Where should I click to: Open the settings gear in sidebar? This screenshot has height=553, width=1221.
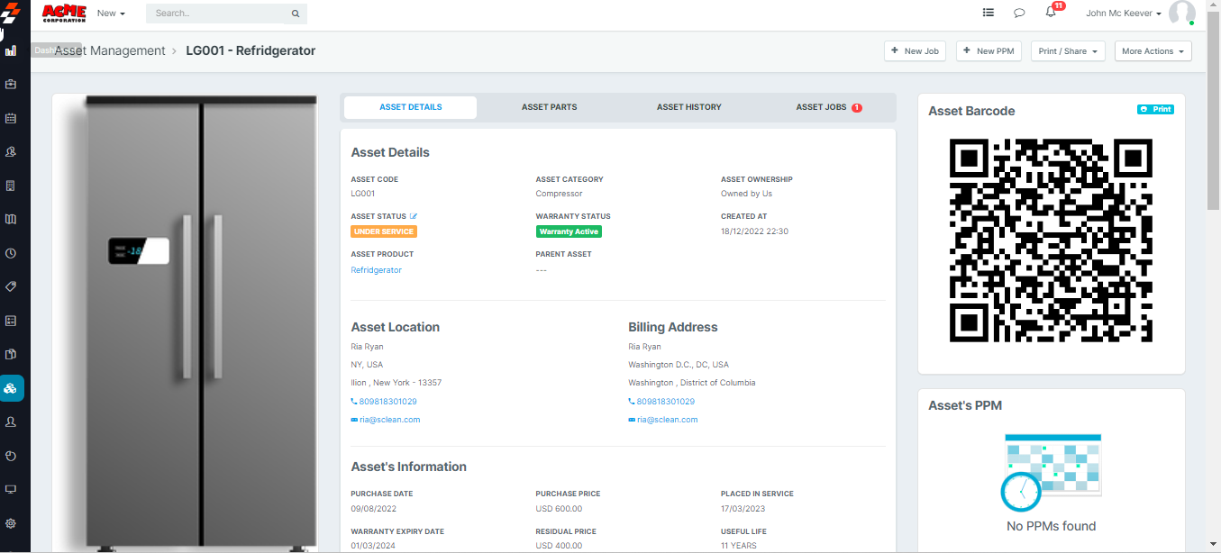(11, 523)
